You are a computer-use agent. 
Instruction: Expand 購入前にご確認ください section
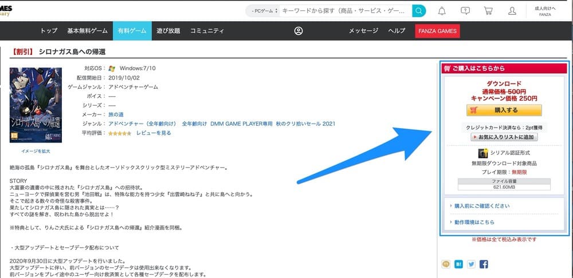pos(481,206)
